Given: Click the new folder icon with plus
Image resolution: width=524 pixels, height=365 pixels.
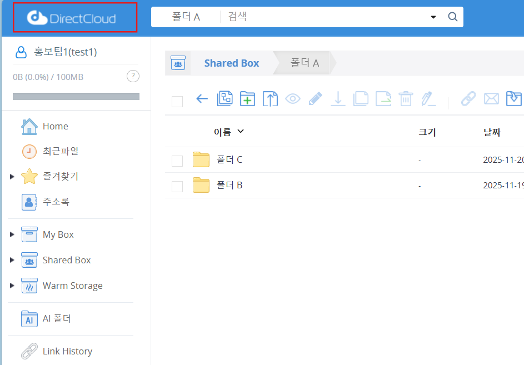Looking at the screenshot, I should [247, 99].
